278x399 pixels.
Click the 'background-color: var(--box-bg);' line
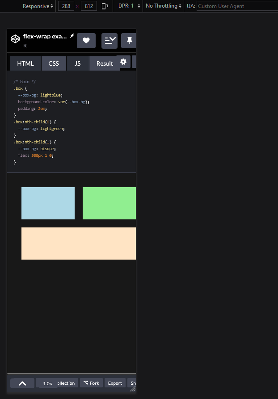point(54,102)
